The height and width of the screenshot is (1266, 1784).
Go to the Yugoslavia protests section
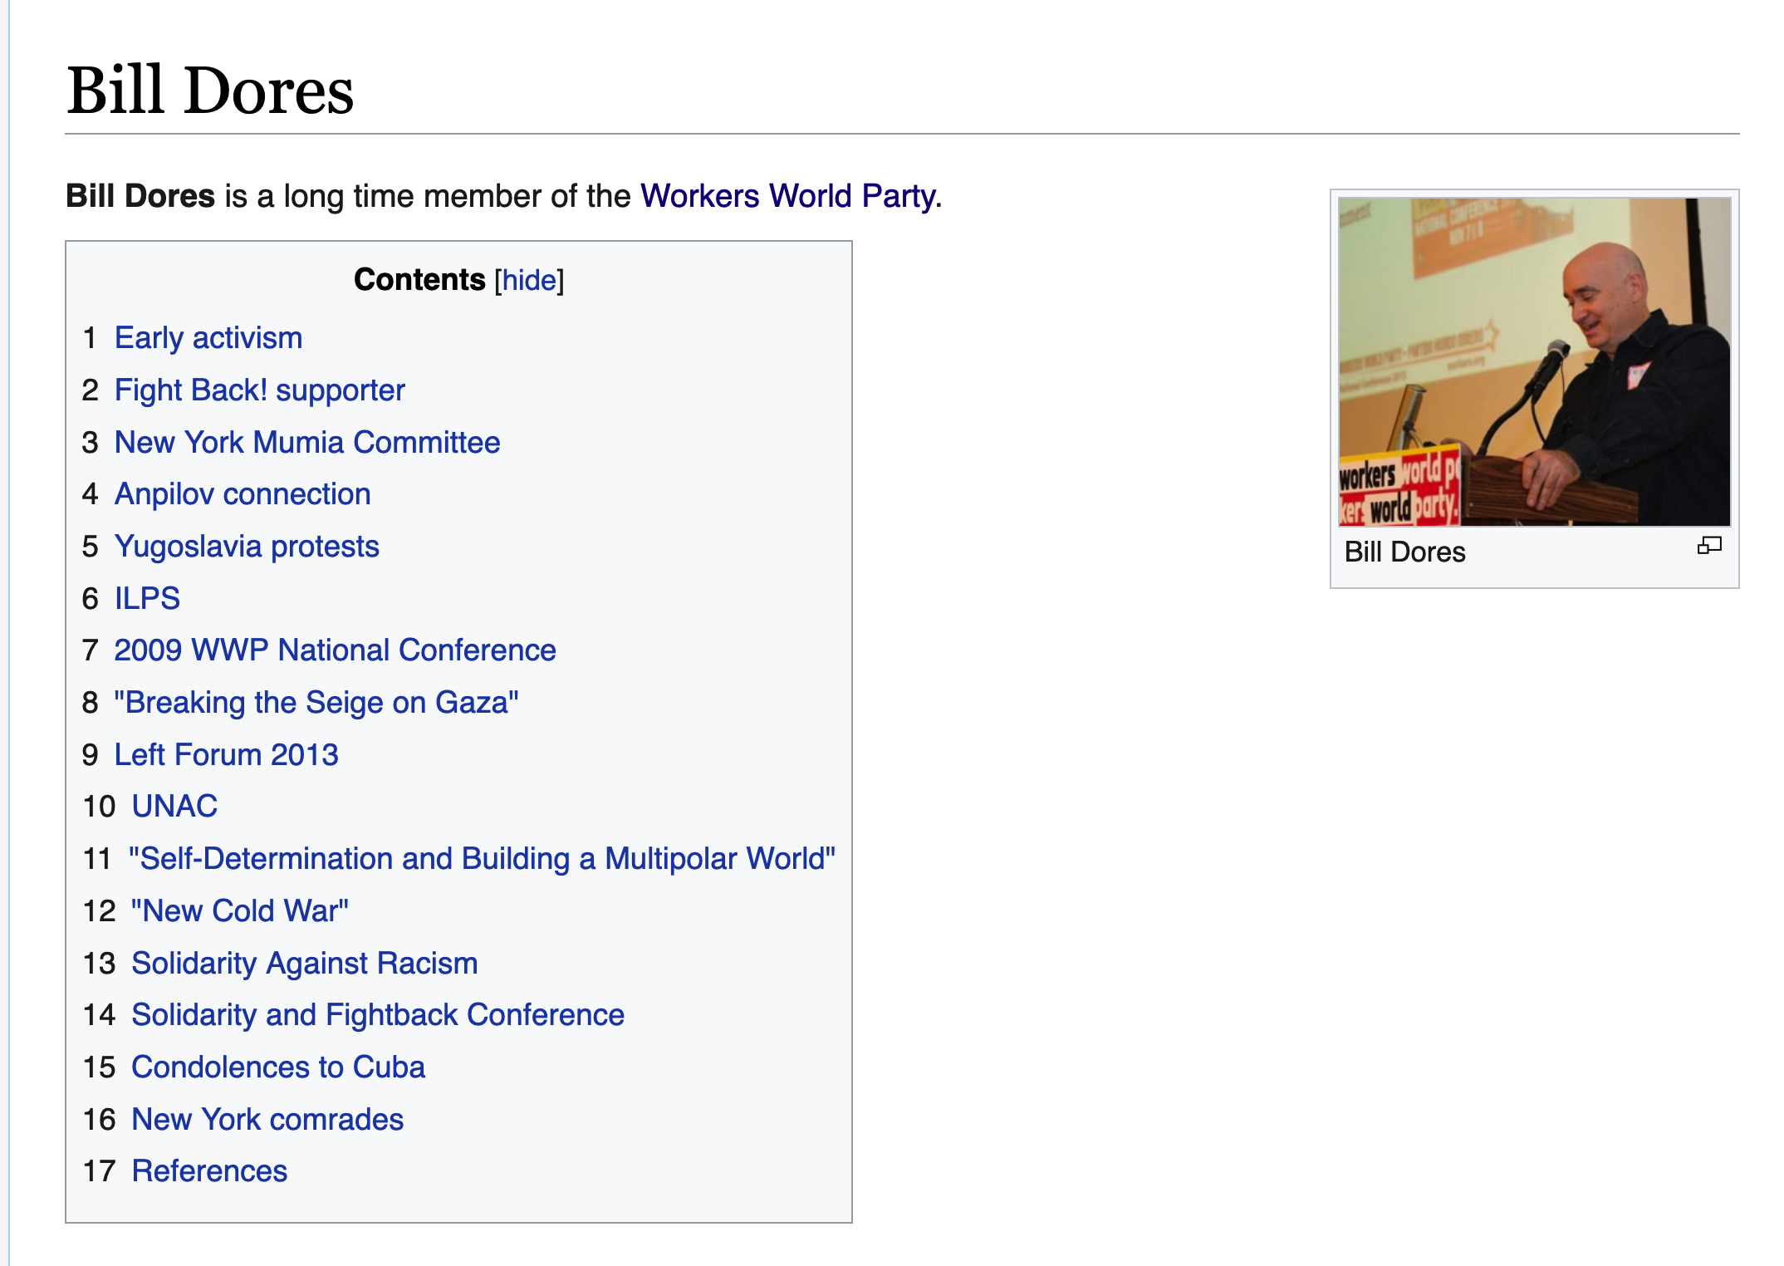tap(247, 547)
